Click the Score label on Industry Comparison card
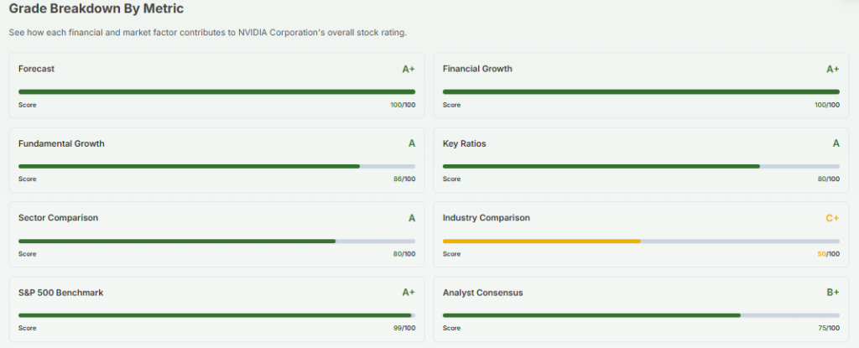859x348 pixels. (x=451, y=254)
